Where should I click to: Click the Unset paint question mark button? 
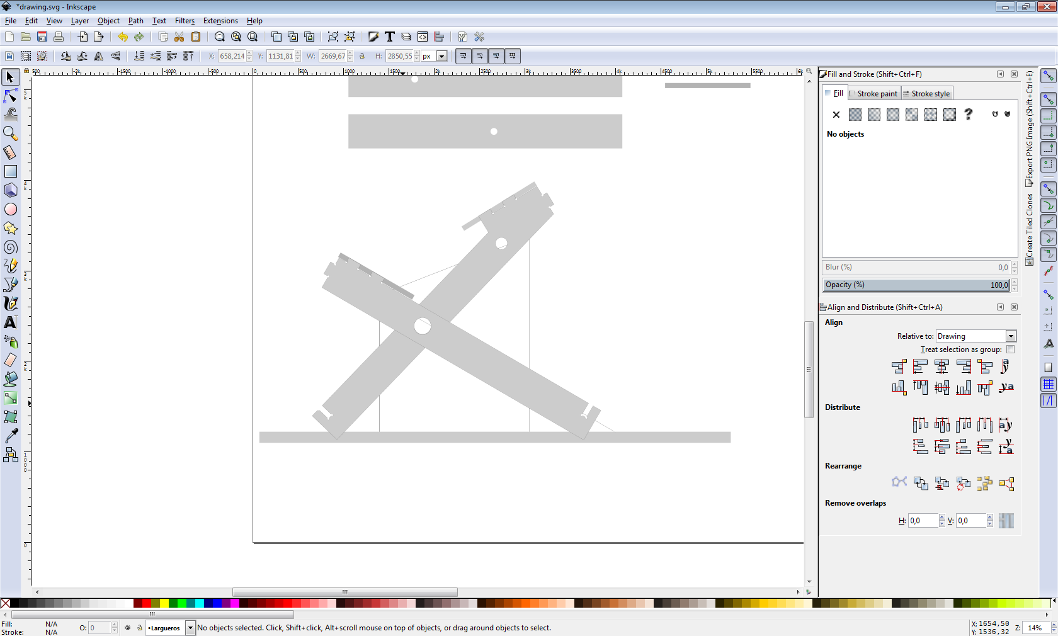[969, 115]
